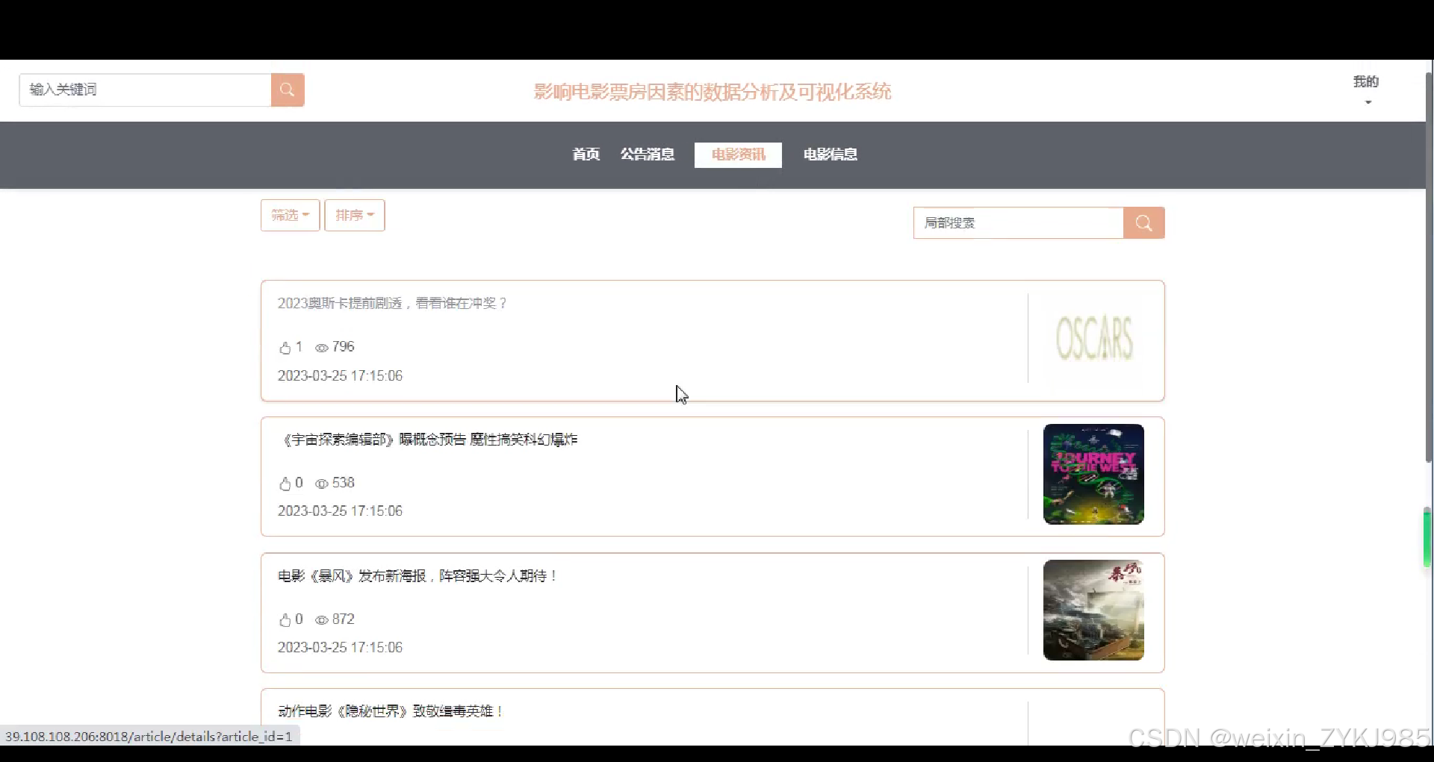The image size is (1434, 762).
Task: Expand the 筛选 filter dropdown
Action: point(291,215)
